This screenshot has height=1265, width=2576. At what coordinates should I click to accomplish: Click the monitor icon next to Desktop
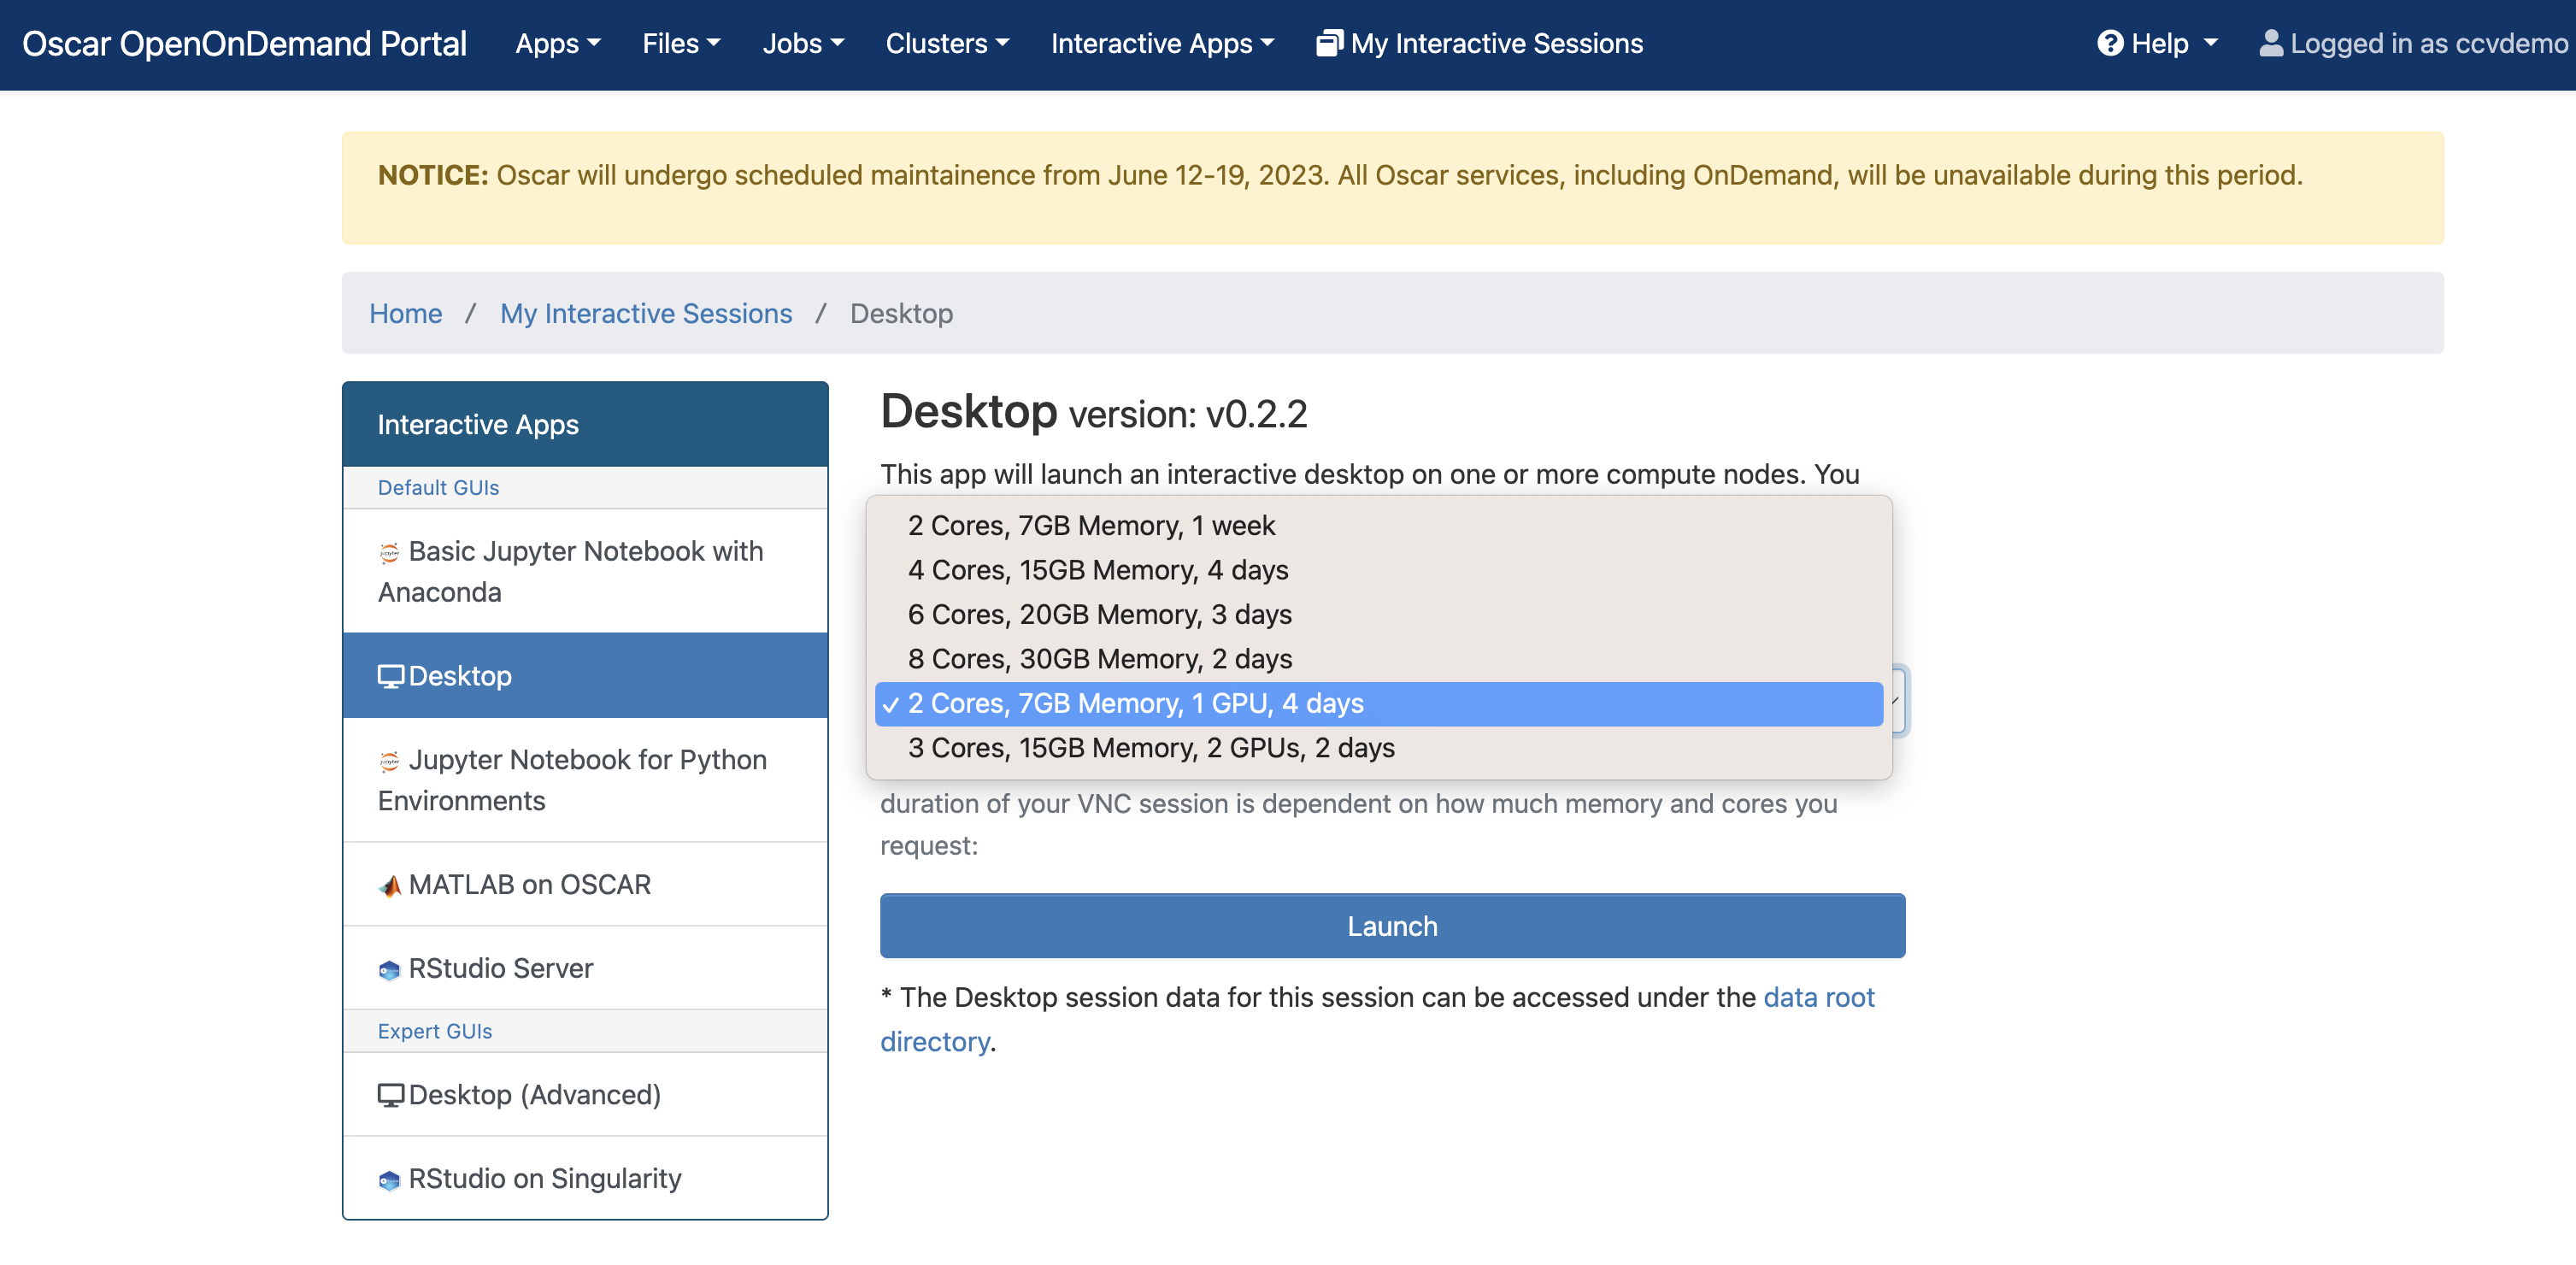coord(390,677)
